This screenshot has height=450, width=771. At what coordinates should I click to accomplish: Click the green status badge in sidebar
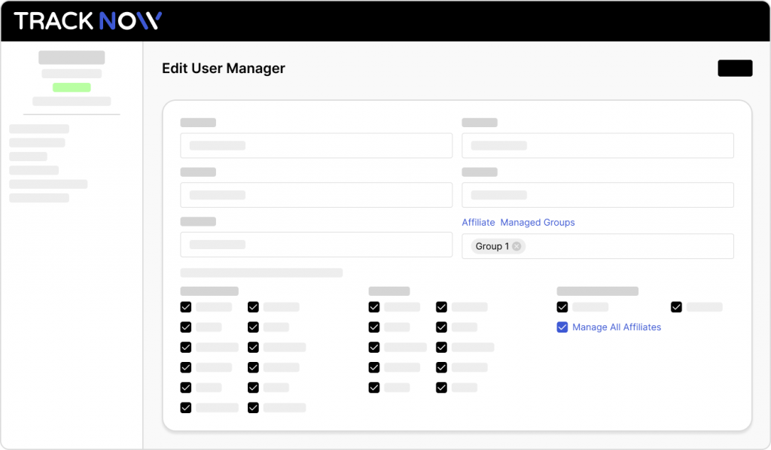coord(72,87)
